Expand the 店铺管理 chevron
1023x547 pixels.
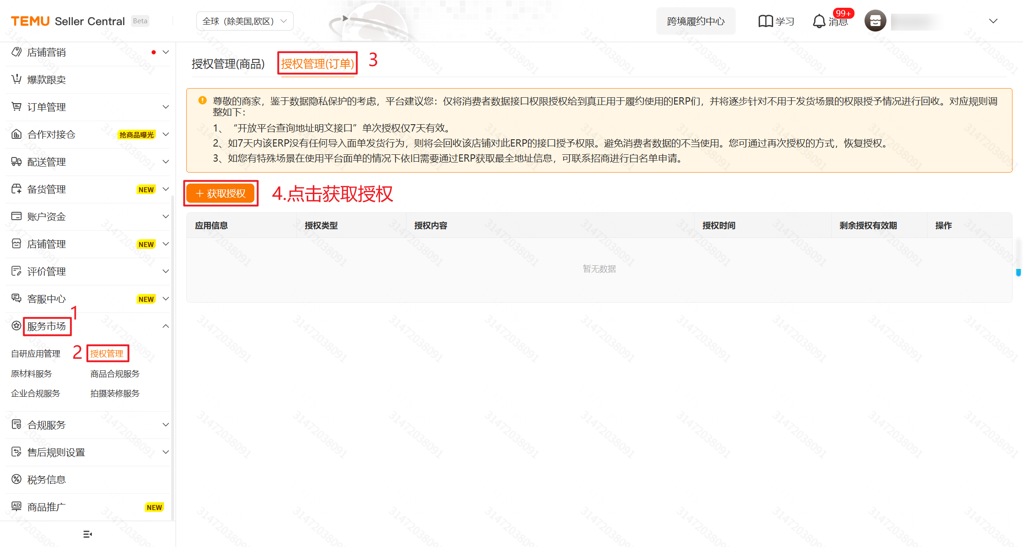166,244
